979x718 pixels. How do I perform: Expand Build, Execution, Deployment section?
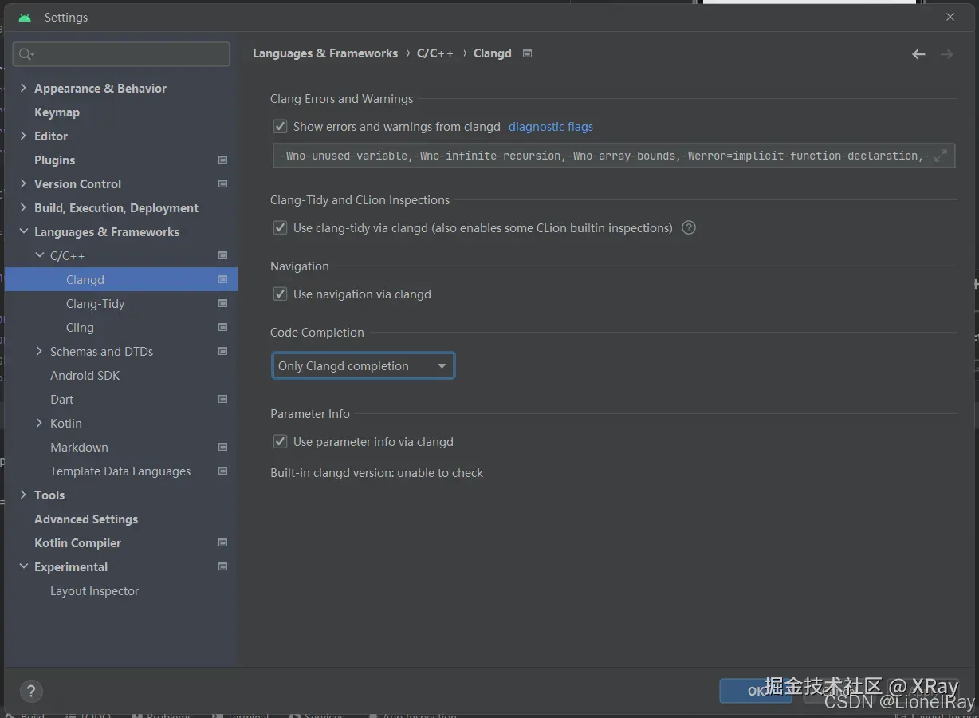[x=23, y=207]
